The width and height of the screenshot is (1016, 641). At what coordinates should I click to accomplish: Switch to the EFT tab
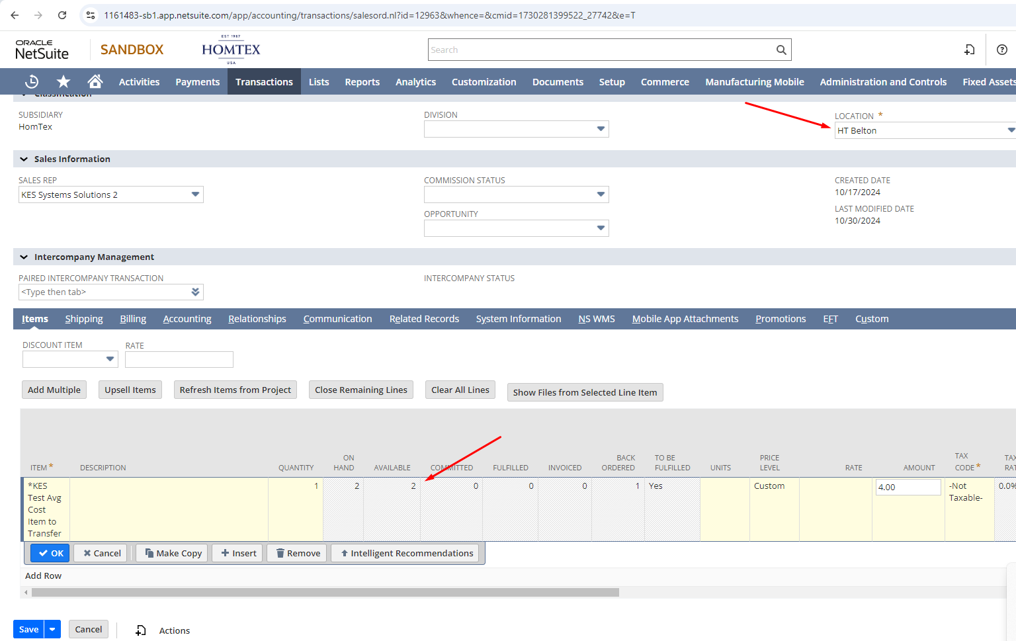tap(830, 319)
